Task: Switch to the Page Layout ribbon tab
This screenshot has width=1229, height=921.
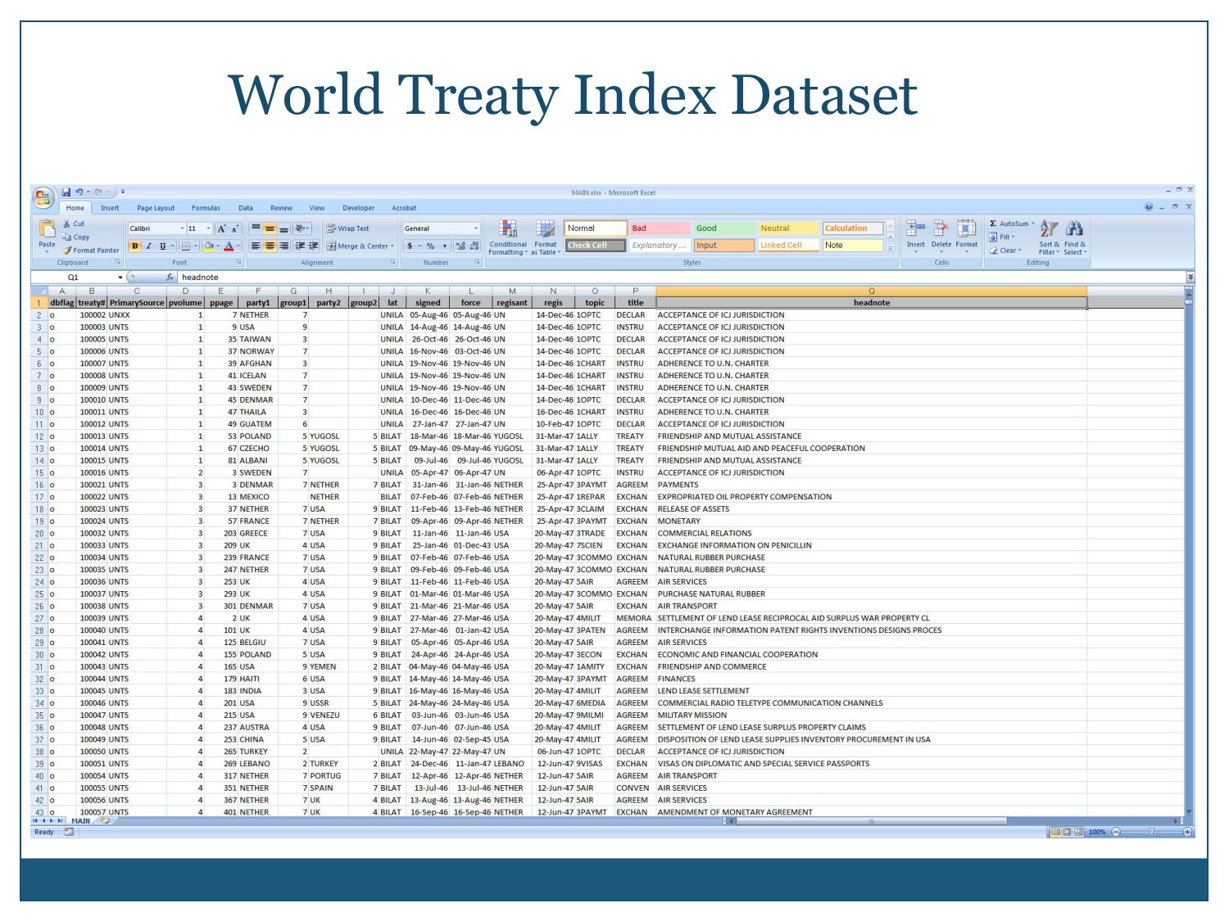Action: point(156,208)
